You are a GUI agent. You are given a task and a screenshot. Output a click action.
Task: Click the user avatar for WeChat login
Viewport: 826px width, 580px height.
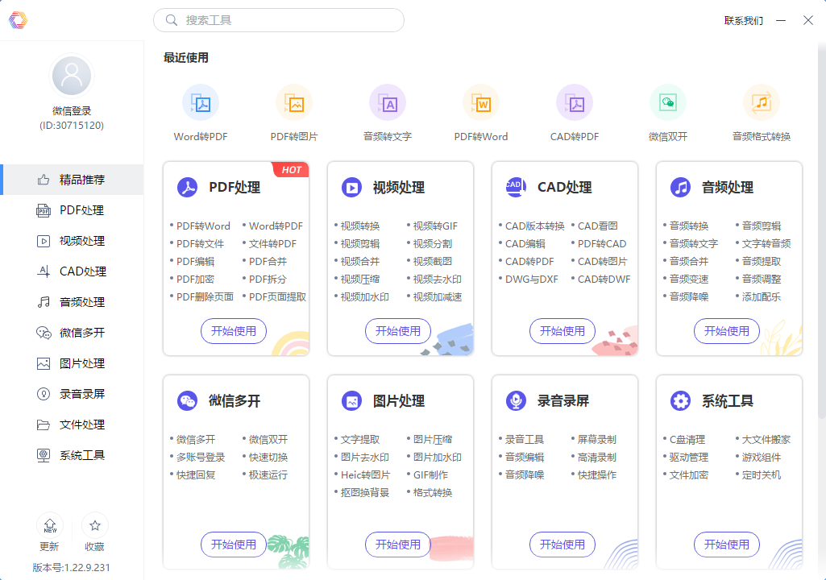click(x=72, y=76)
